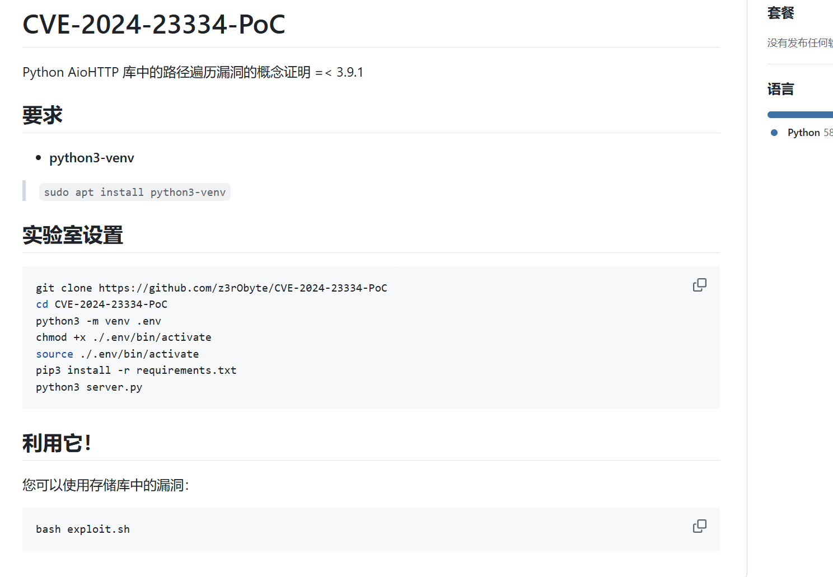Click the python3-venv bullet item
Viewport: 833px width, 577px height.
[92, 158]
